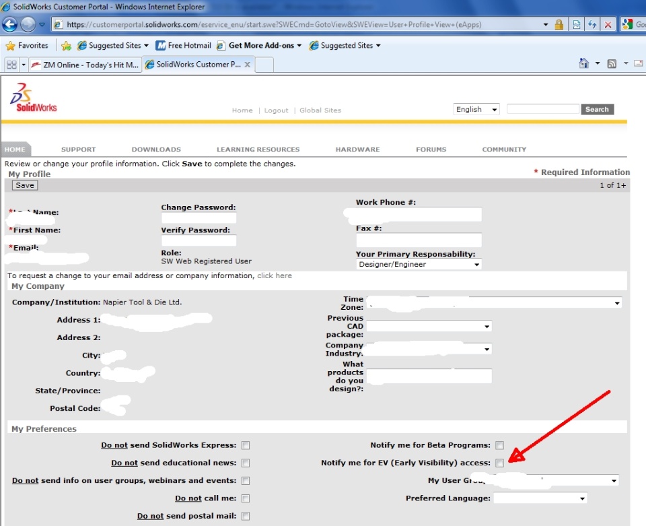This screenshot has height=526, width=646.
Task: Click the browser Forward arrow button
Action: (28, 25)
